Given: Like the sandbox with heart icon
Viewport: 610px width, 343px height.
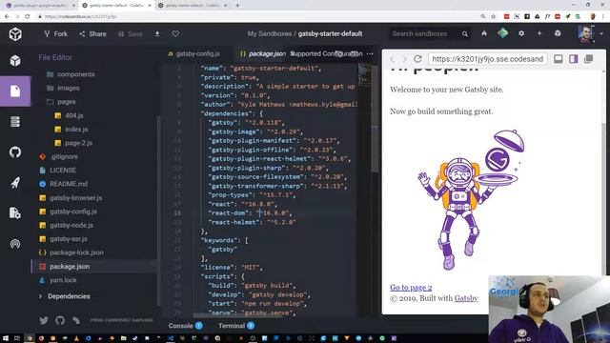Looking at the screenshot, I should pyautogui.click(x=175, y=34).
